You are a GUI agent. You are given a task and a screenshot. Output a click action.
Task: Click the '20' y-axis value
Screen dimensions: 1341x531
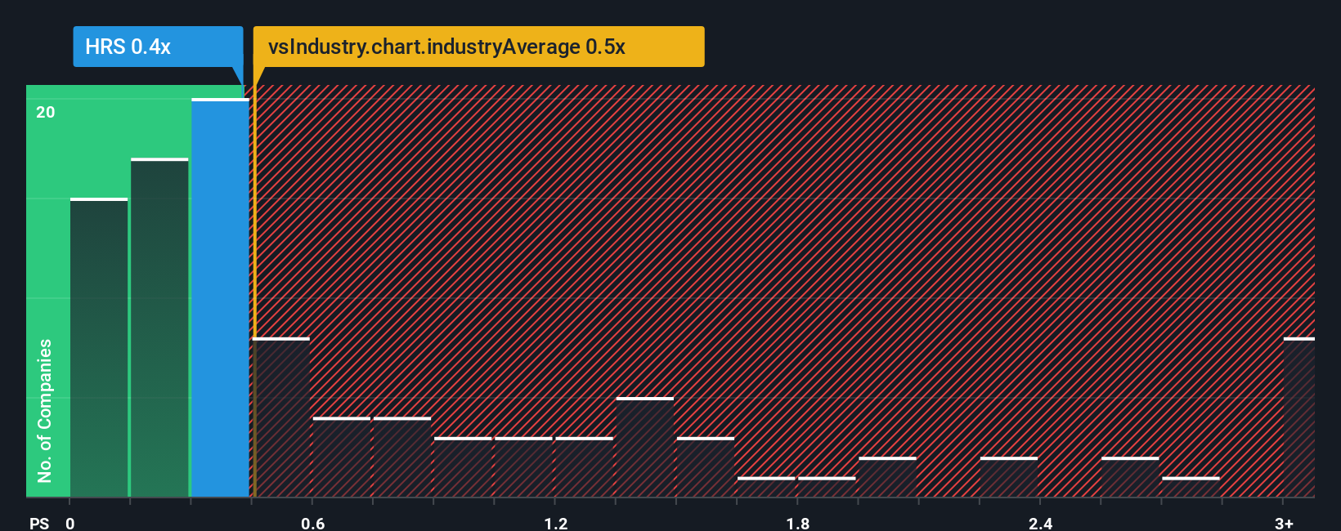coord(46,112)
